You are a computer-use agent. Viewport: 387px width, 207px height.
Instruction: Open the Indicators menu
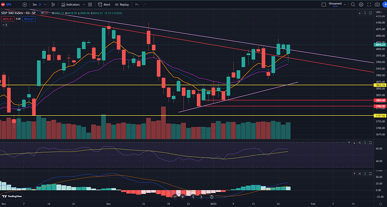click(71, 4)
